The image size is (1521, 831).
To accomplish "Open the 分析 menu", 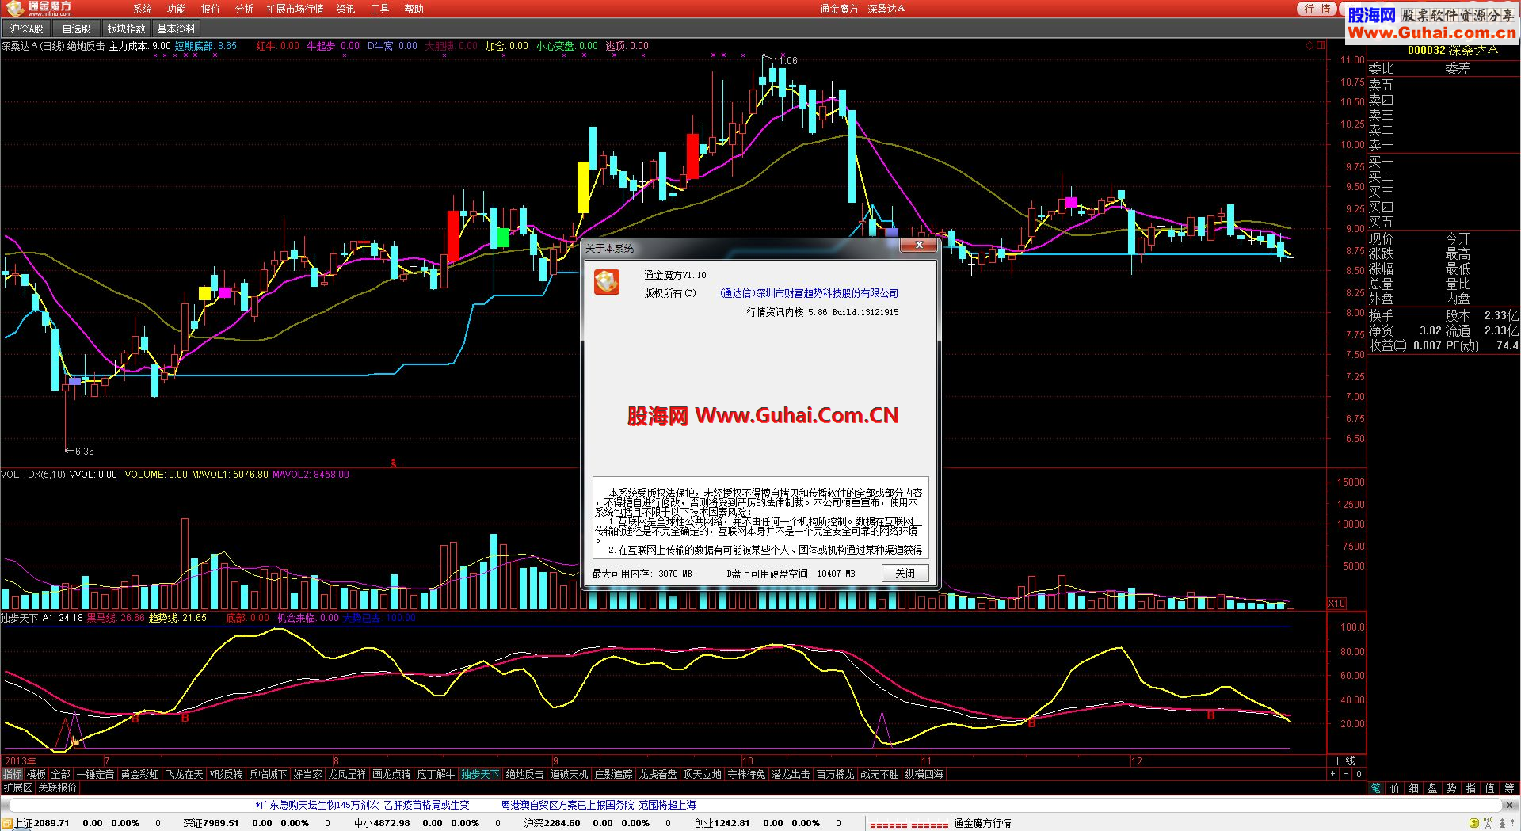I will point(244,9).
